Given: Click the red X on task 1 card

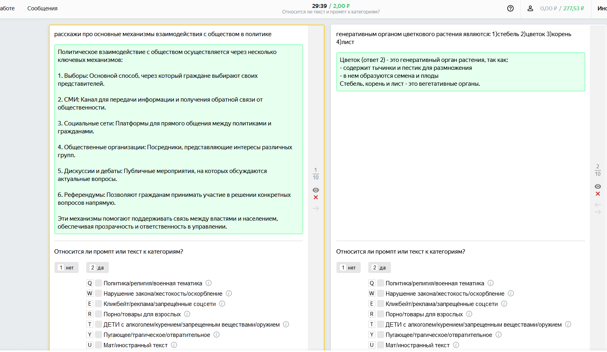Looking at the screenshot, I should (316, 197).
